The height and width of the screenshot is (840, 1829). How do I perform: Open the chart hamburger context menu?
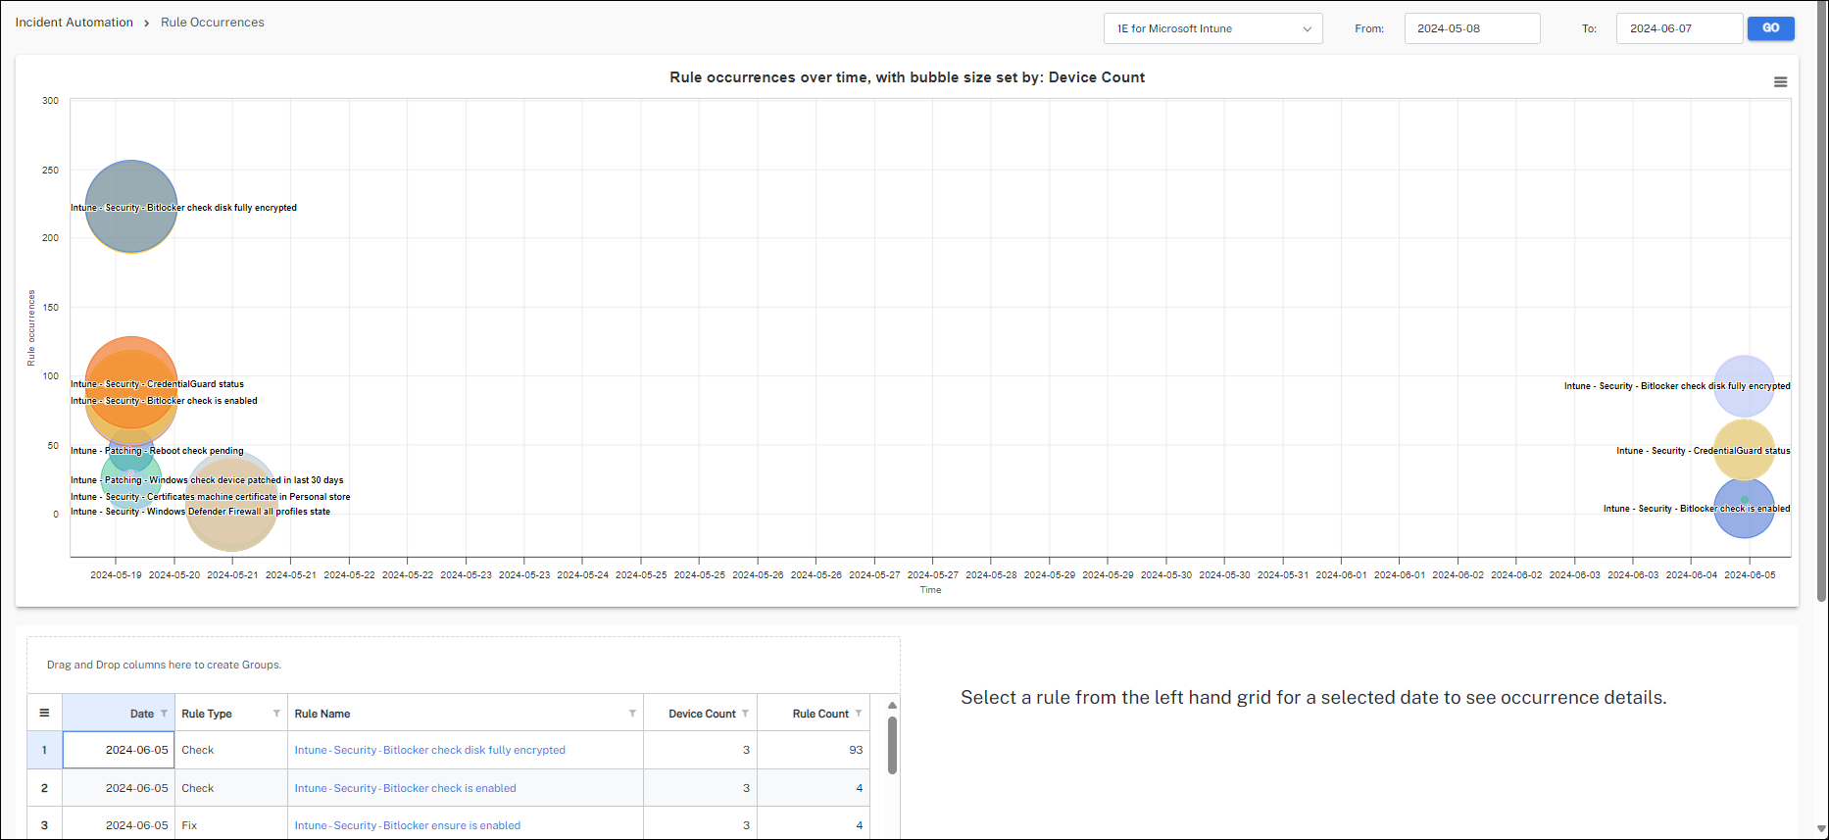pos(1780,82)
